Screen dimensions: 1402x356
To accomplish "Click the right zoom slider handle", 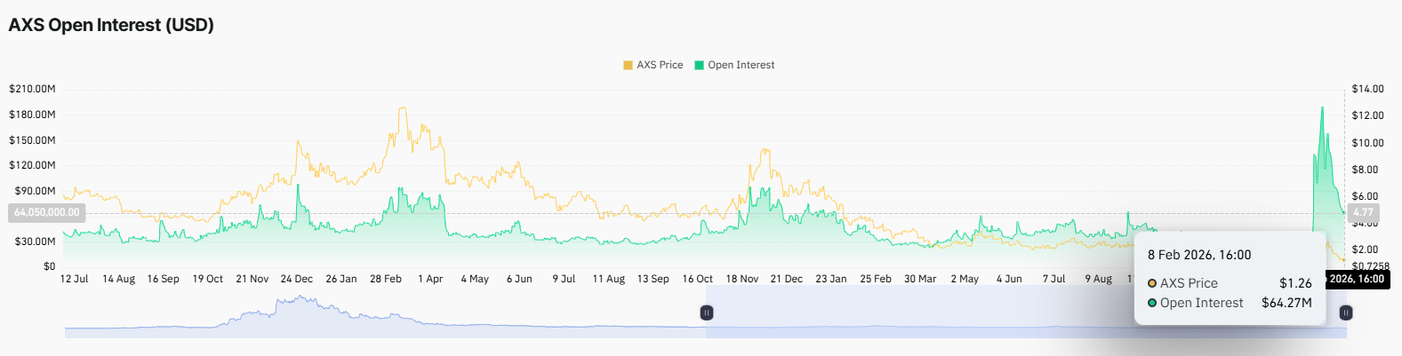I will coord(1346,312).
